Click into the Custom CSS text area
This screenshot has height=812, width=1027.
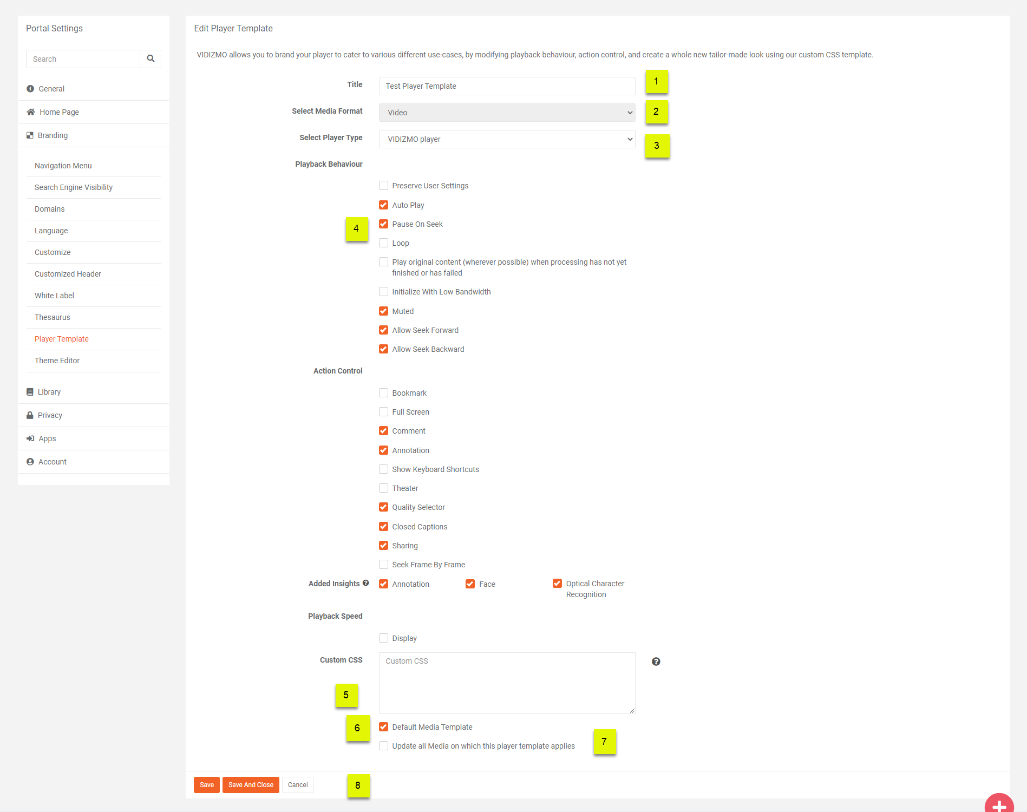[x=507, y=683]
